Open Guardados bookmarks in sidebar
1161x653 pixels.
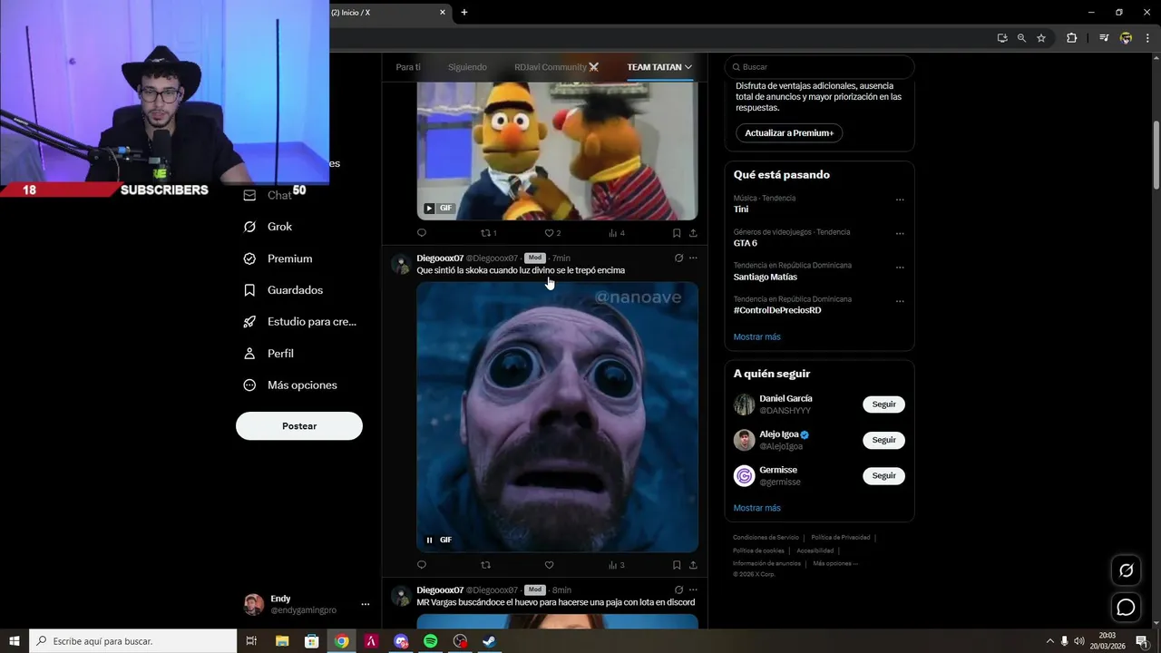coord(283,290)
